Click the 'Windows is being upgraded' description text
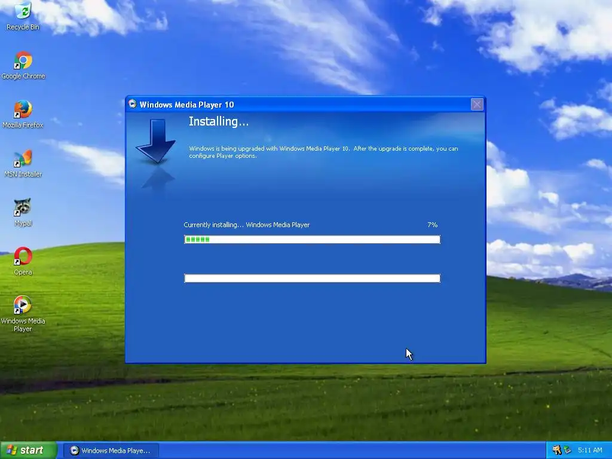The height and width of the screenshot is (459, 612). coord(323,152)
